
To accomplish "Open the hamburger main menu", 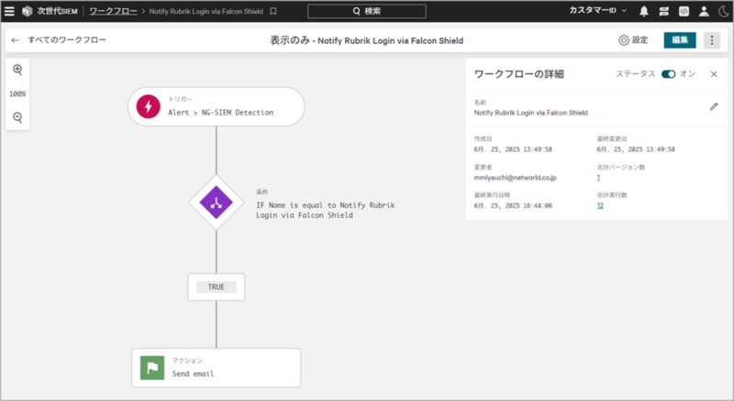I will pyautogui.click(x=9, y=11).
